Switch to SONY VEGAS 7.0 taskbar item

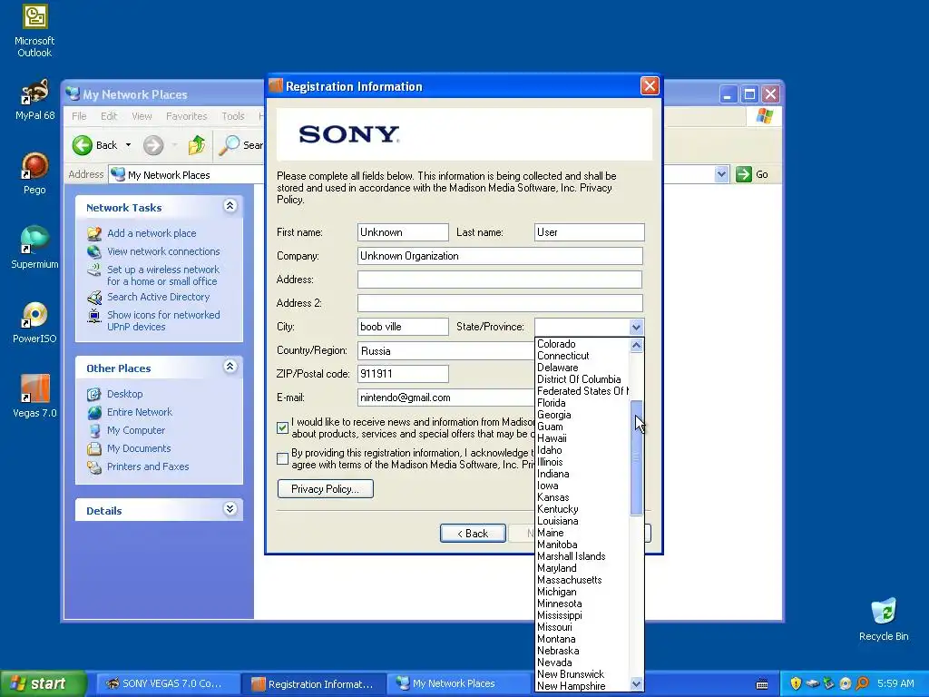coord(166,684)
